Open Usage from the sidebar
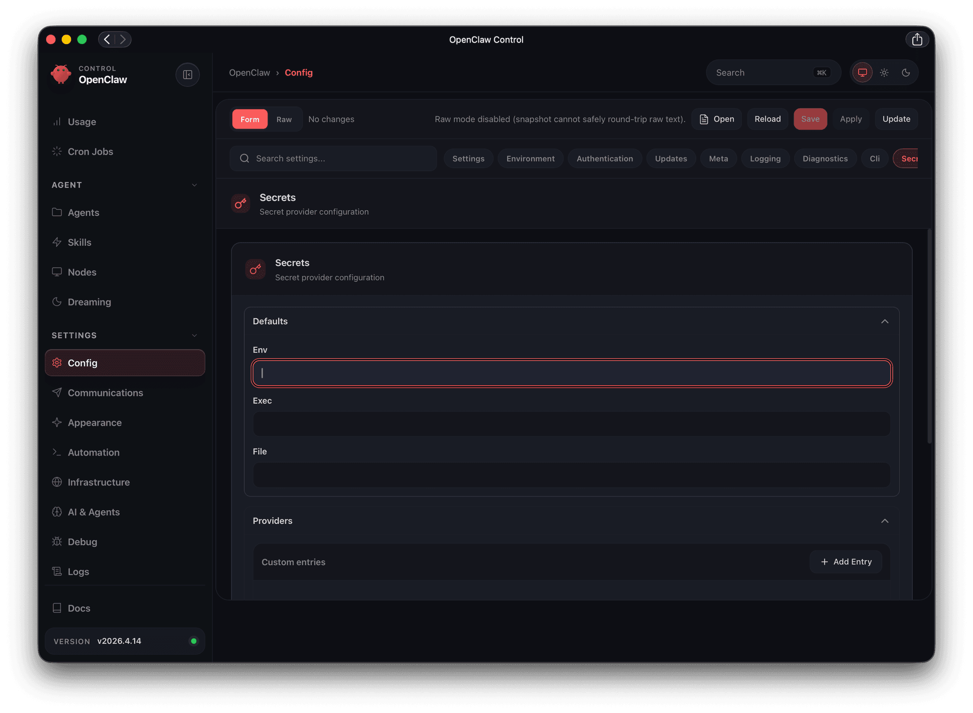This screenshot has height=713, width=973. click(125, 122)
